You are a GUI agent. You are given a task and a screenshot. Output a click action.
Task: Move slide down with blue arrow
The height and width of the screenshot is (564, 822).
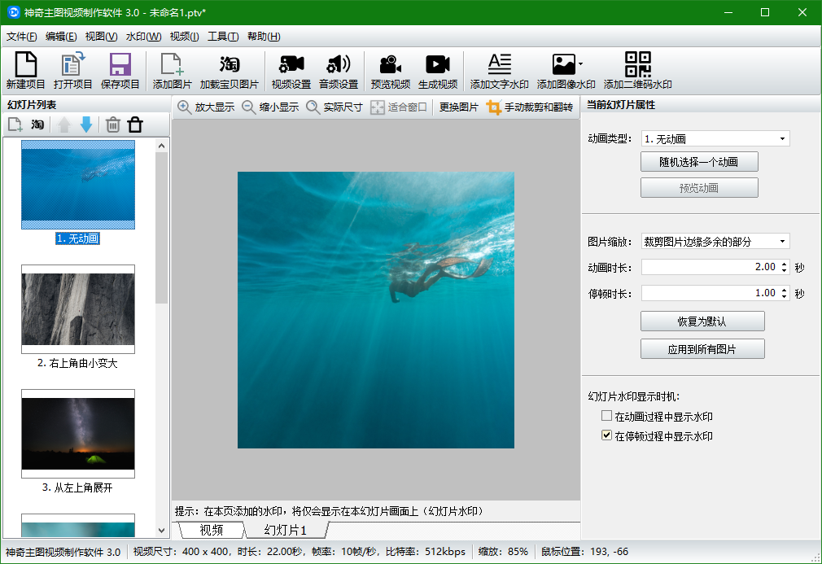86,125
